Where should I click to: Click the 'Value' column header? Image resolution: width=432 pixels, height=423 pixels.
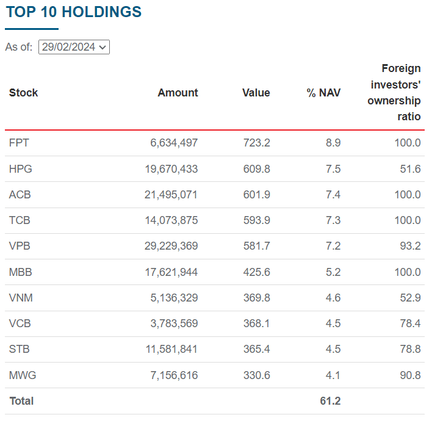(256, 93)
